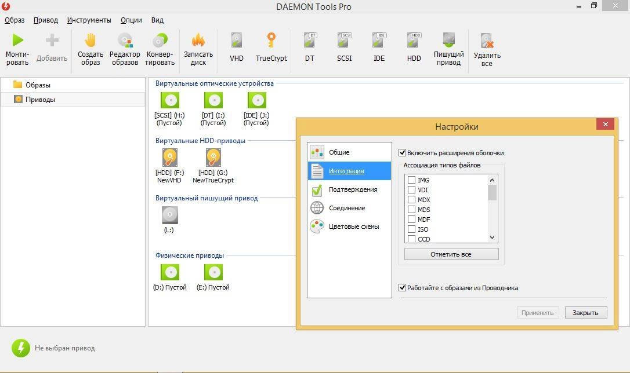The width and height of the screenshot is (630, 373).
Task: Select Интеграция settings section
Action: 350,171
